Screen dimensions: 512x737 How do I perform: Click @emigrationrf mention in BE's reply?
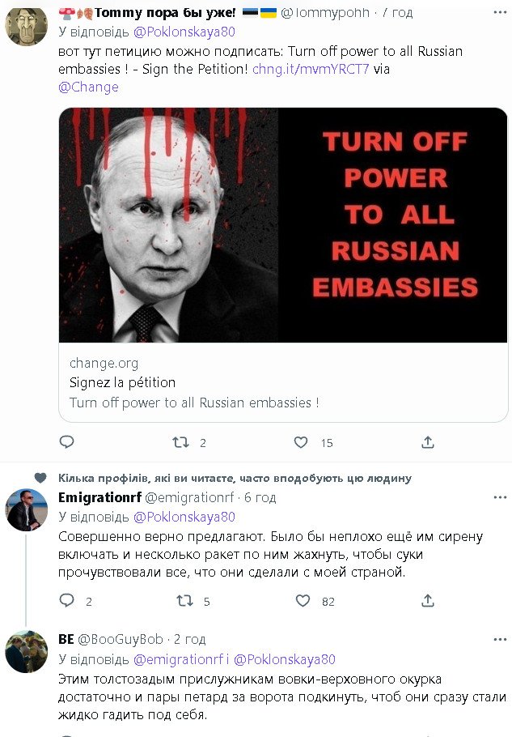click(178, 659)
